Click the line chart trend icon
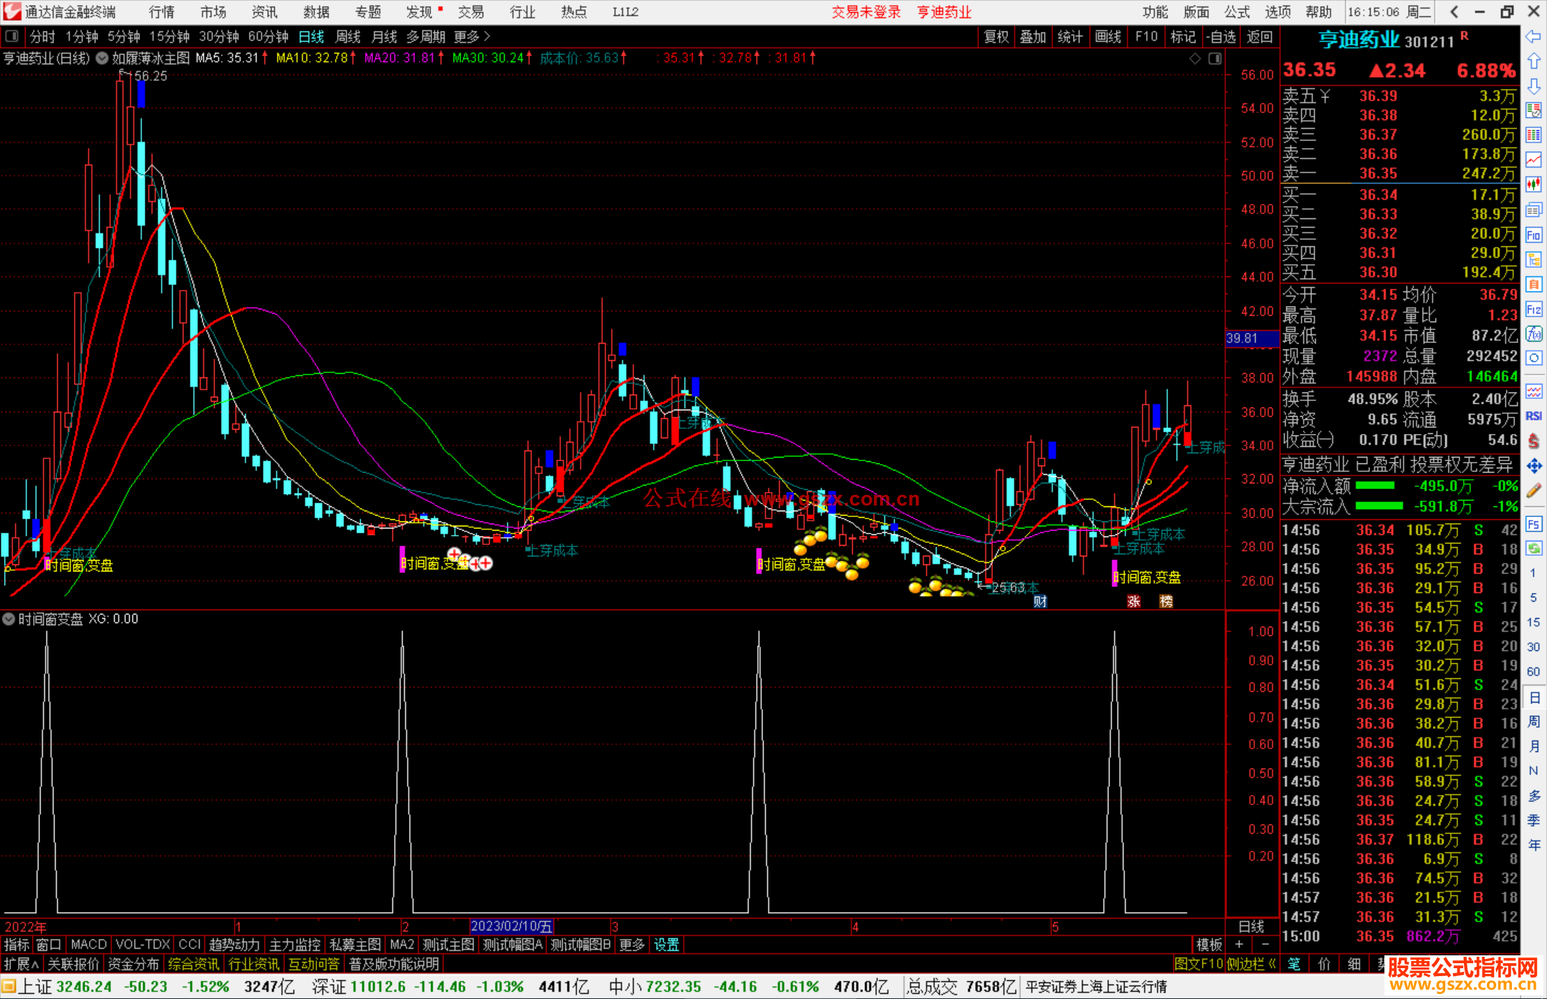The image size is (1547, 999). click(1533, 160)
